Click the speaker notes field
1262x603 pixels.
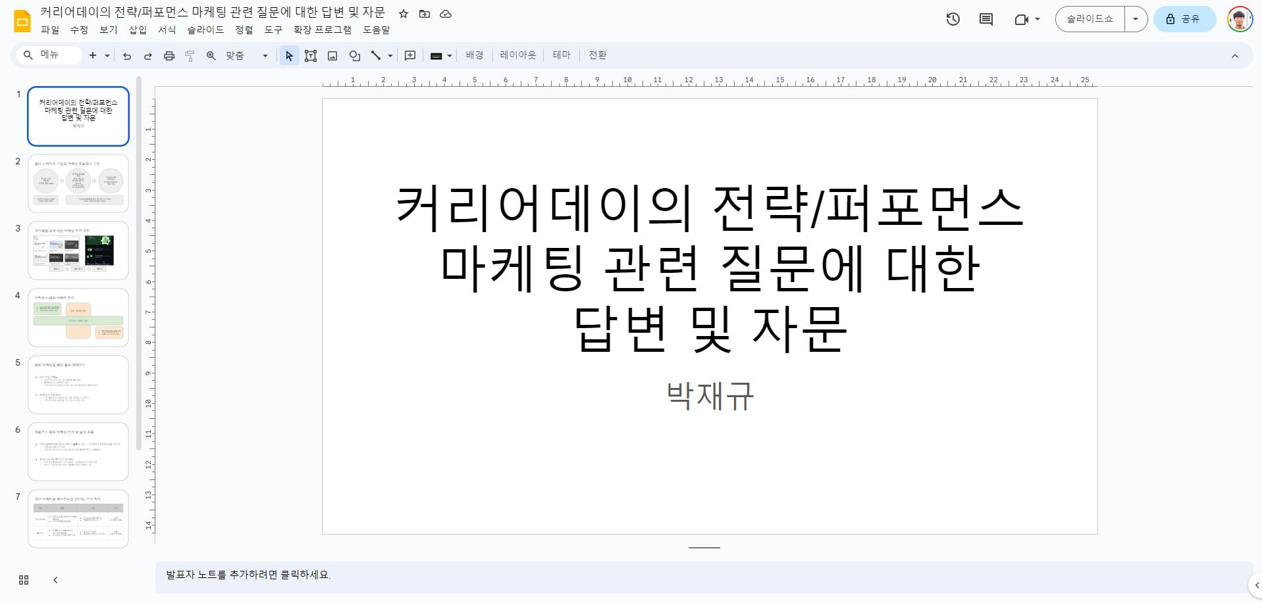(x=704, y=577)
